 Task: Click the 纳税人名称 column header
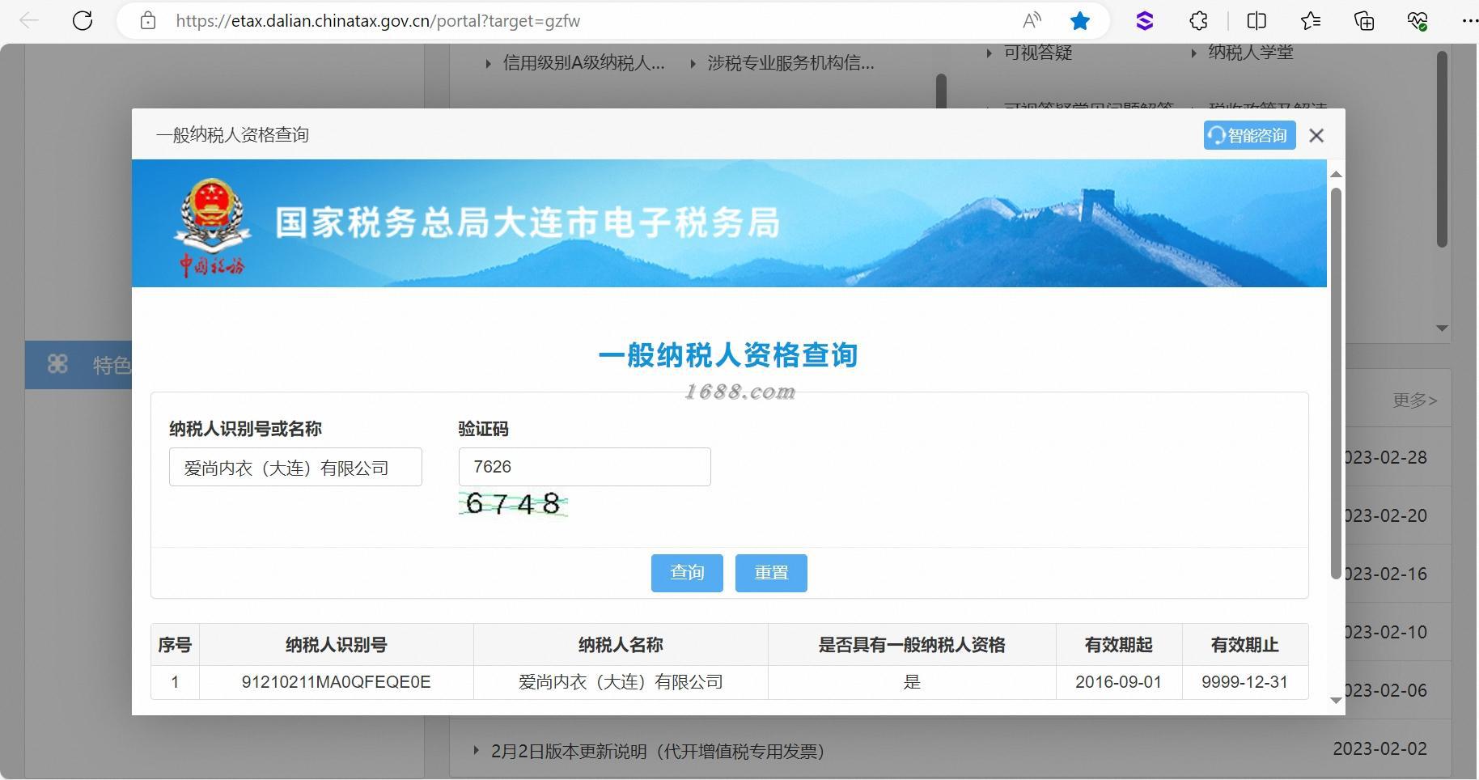point(621,645)
